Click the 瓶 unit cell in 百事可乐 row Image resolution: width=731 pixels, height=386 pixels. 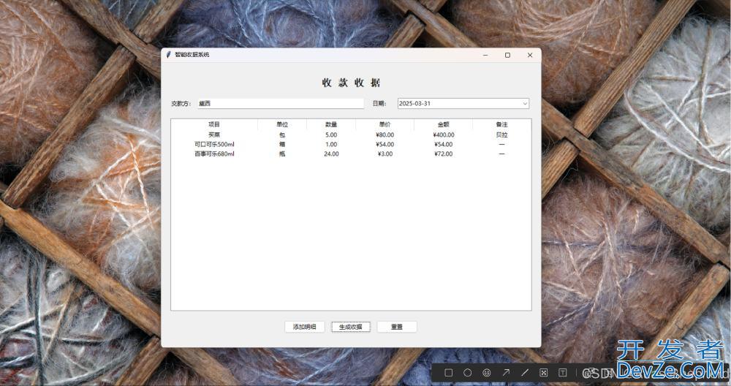[282, 154]
